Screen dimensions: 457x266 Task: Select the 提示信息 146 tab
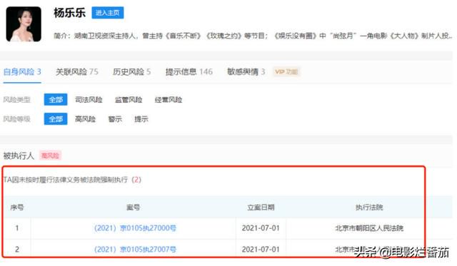[x=189, y=72]
